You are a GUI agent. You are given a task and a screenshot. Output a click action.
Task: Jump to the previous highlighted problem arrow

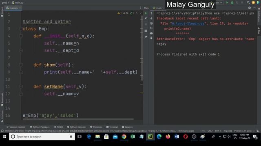(137, 13)
